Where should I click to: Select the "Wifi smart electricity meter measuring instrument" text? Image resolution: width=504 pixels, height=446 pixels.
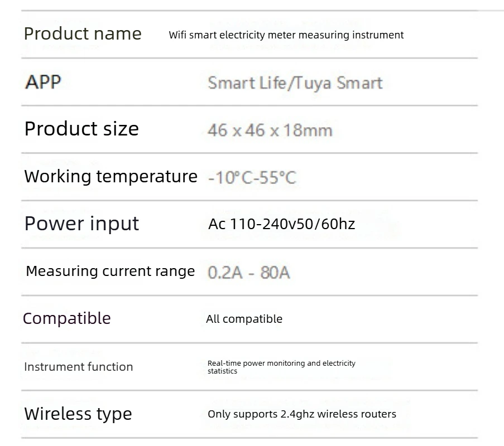[286, 35]
